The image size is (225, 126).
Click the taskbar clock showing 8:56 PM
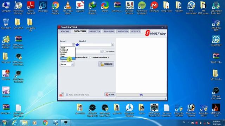(x=217, y=123)
